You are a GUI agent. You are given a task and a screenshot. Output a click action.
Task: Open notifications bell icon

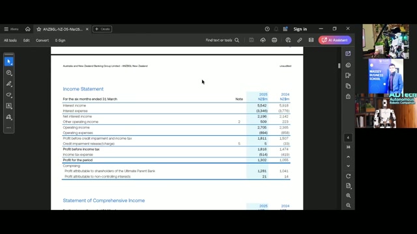276,29
